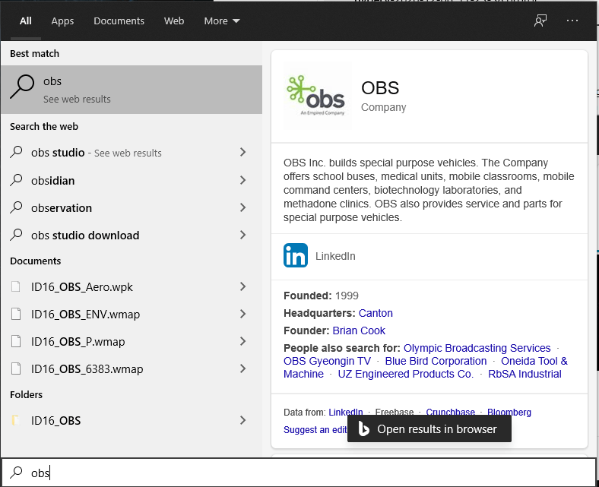Viewport: 599px width, 487px height.
Task: Expand the ID16_OBS_P.wmap arrow
Action: [x=242, y=341]
